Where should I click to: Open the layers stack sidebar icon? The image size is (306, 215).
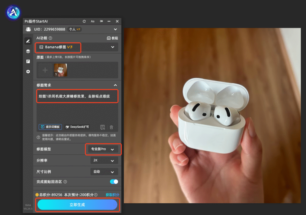point(28,51)
